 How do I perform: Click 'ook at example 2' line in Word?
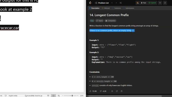tap(16, 9)
